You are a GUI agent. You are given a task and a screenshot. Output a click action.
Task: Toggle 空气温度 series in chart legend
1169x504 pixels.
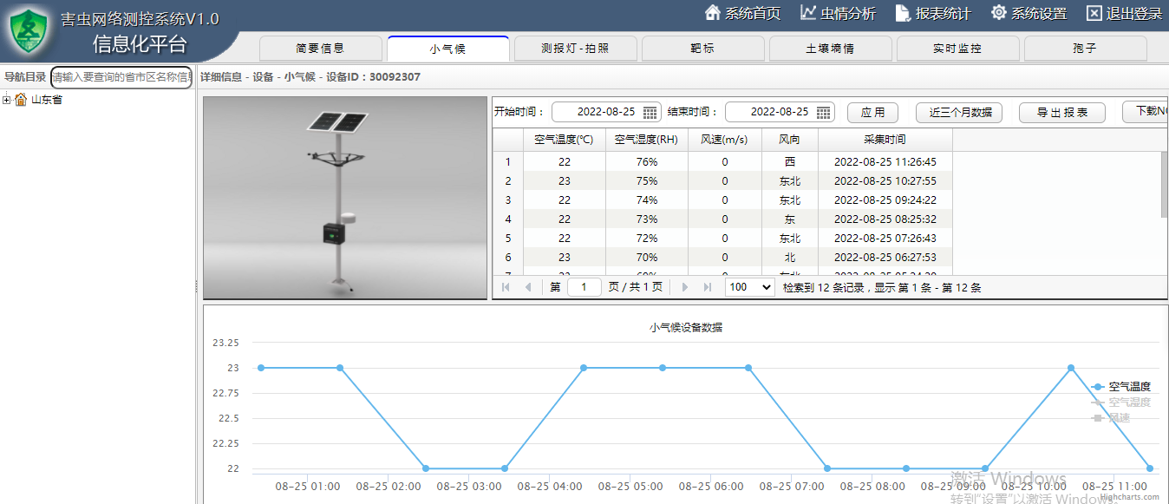tap(1128, 386)
